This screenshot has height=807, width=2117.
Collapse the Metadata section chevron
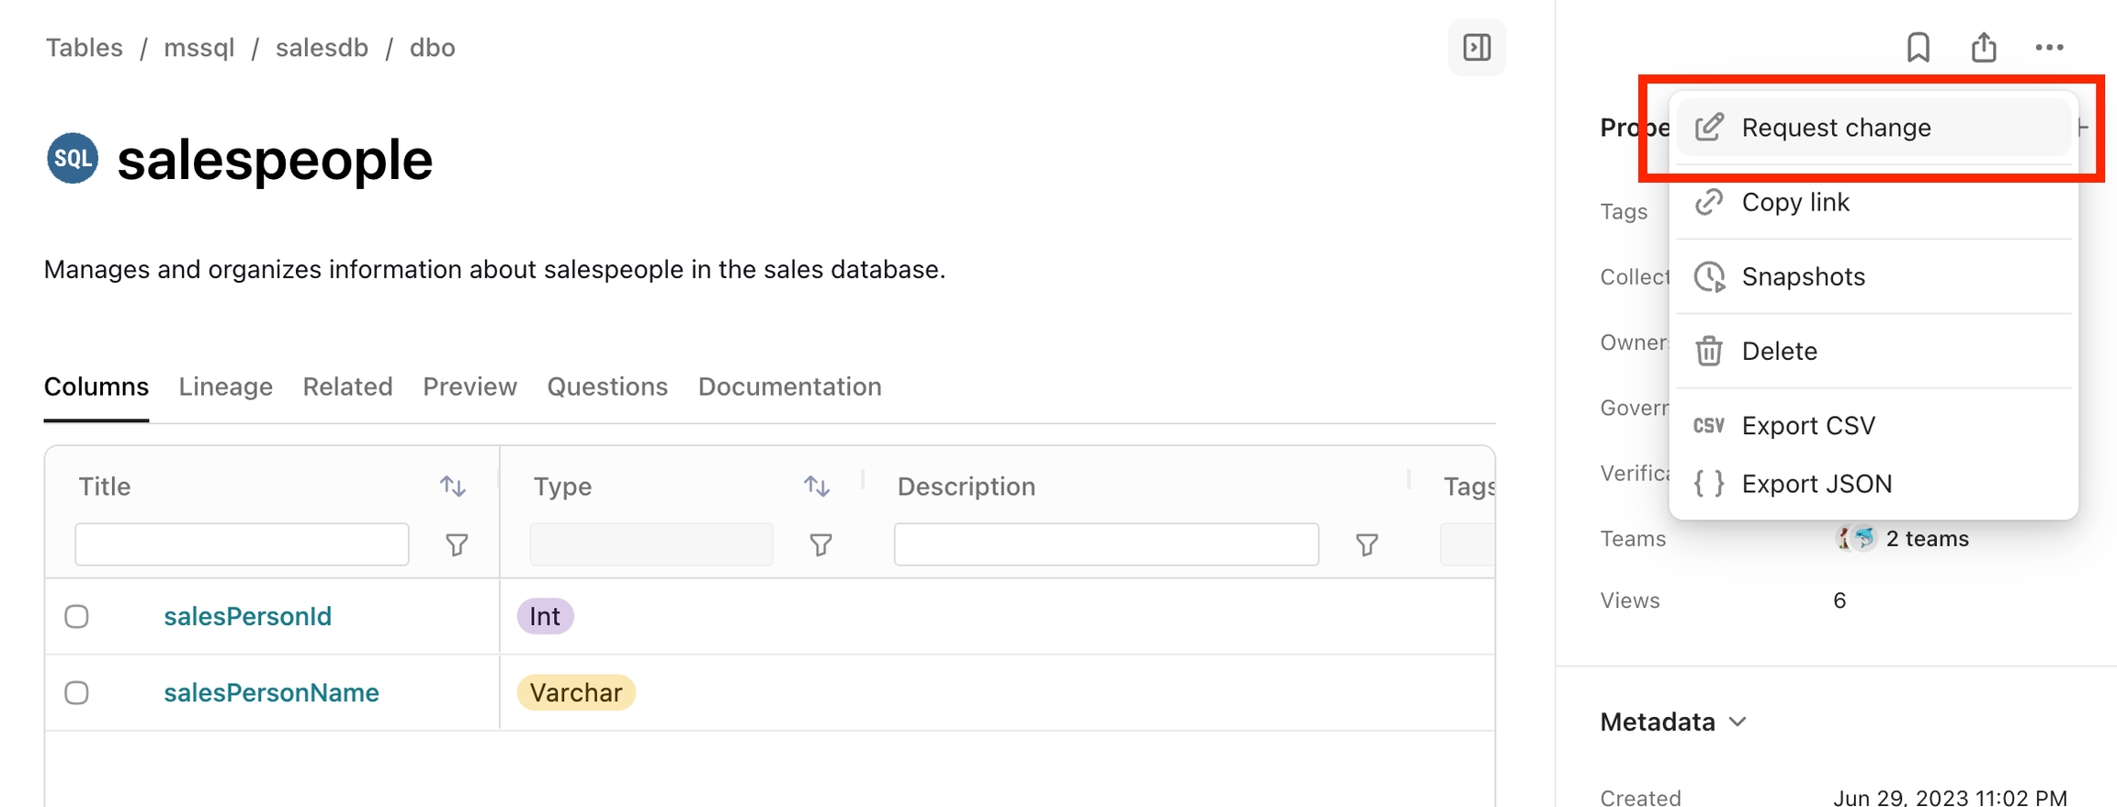click(1737, 722)
